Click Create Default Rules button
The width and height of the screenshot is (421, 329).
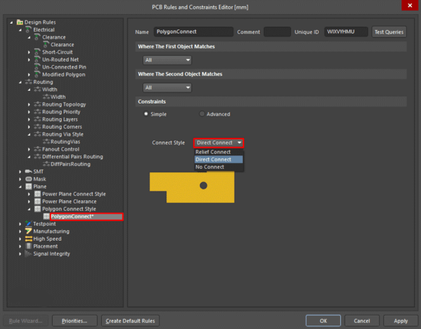tap(131, 321)
